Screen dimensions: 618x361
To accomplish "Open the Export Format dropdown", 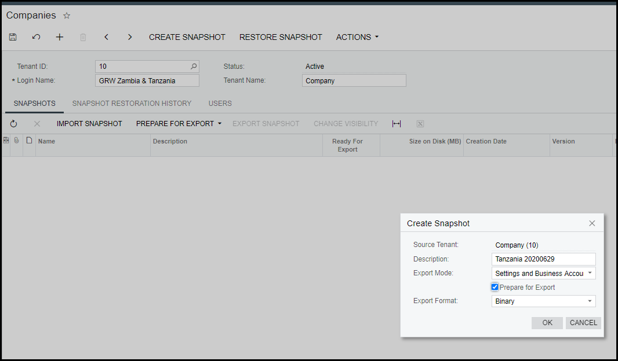I will [590, 301].
